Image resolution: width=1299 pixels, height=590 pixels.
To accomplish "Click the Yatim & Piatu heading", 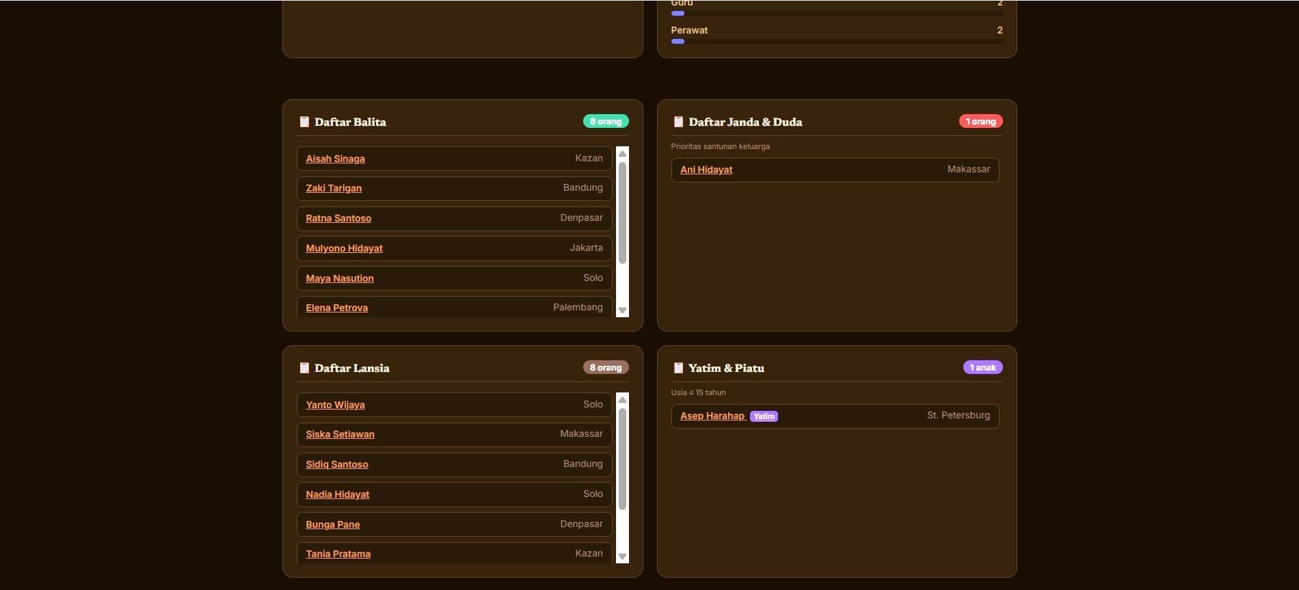I will point(726,368).
